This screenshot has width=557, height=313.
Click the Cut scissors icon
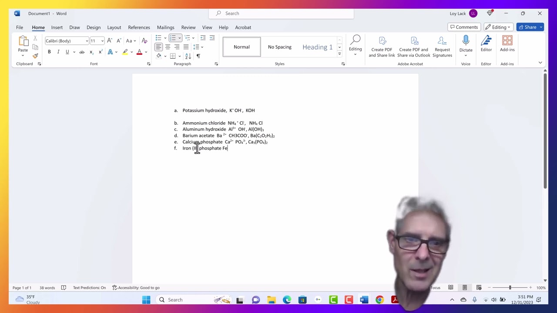[35, 39]
